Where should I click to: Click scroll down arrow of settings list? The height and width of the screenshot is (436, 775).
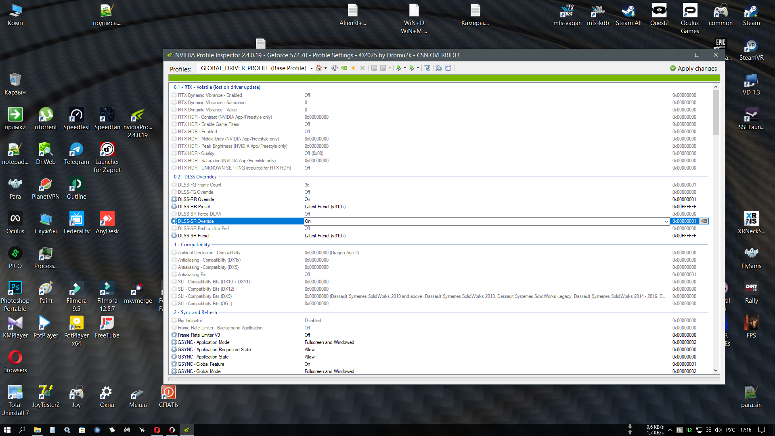(x=716, y=371)
